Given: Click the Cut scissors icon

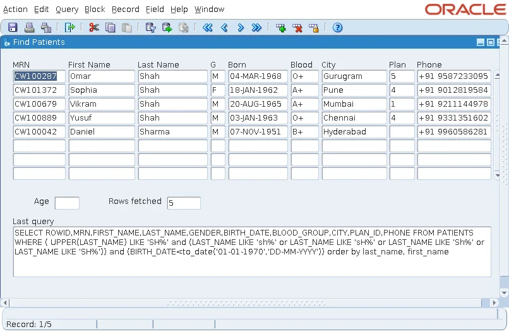Looking at the screenshot, I should tap(94, 28).
